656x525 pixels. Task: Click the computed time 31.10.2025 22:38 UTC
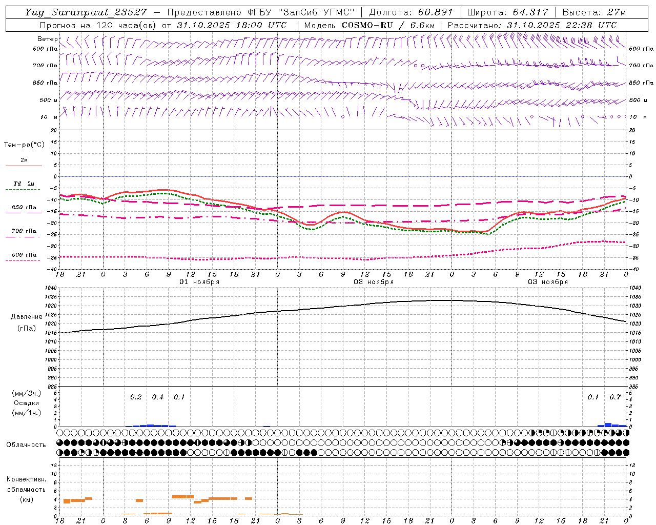pos(562,25)
